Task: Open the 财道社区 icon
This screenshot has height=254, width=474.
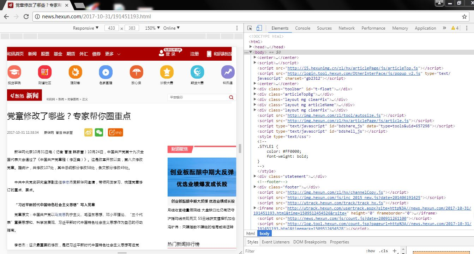Action: (x=45, y=72)
